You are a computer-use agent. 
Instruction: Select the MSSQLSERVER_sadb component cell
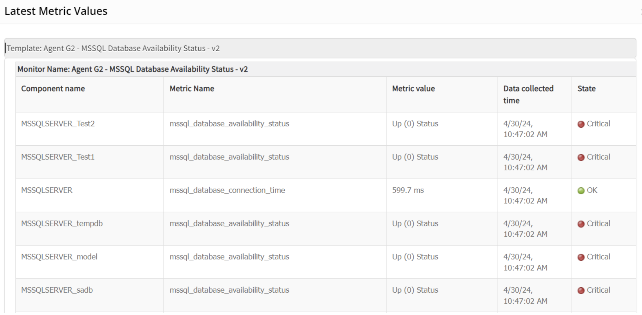pyautogui.click(x=57, y=290)
